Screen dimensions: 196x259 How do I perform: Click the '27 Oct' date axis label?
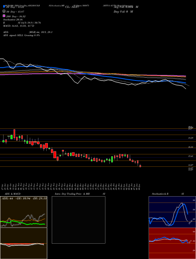[3, 186]
